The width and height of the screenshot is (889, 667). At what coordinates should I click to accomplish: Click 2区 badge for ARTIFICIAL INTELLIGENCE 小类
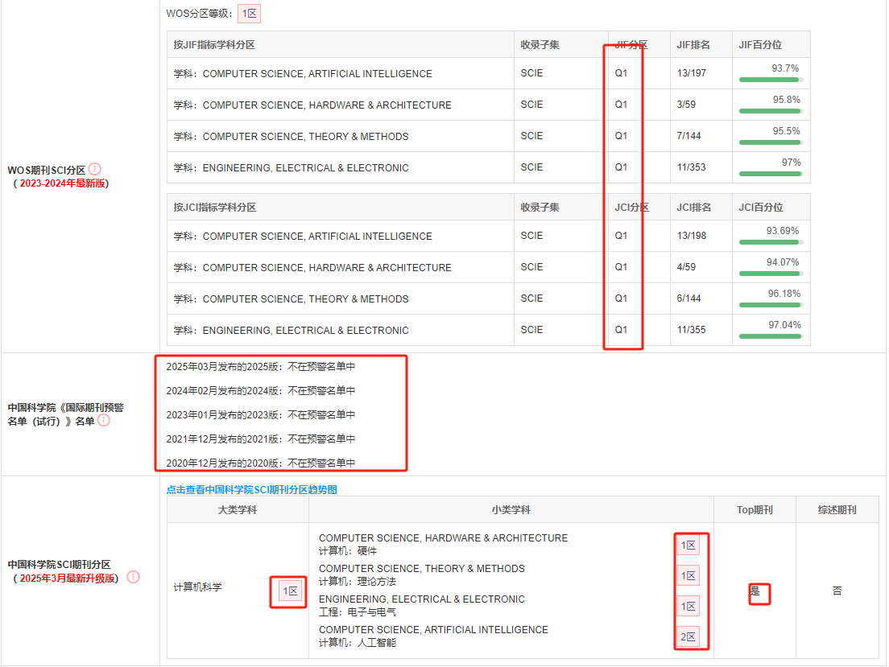pyautogui.click(x=688, y=637)
